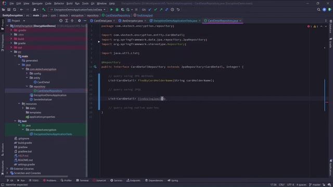Close the CardDetailRepository.java tab
This screenshot has width=333, height=187.
(x=240, y=21)
